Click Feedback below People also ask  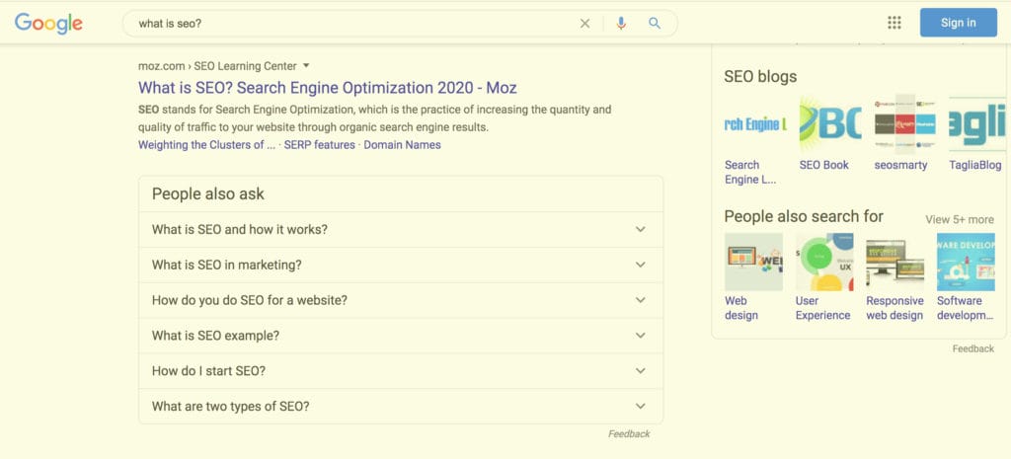629,434
